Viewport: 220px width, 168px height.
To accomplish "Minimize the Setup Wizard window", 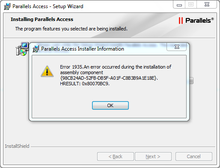I will pos(179,5).
